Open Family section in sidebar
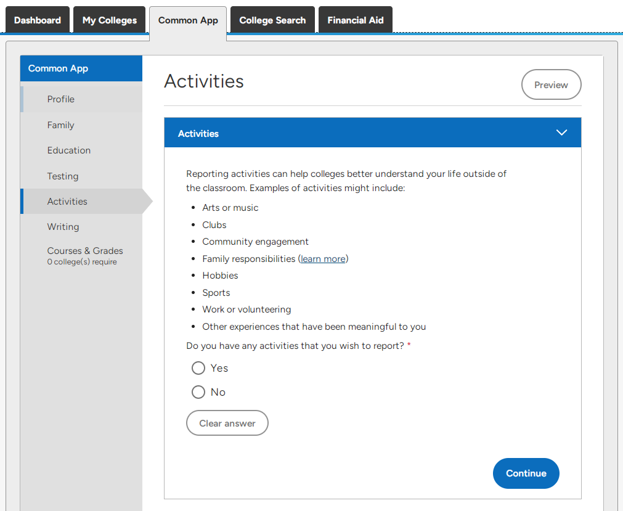 (81, 125)
